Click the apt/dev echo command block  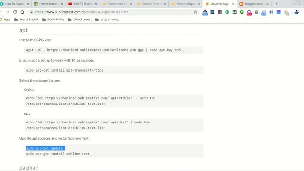point(114,125)
